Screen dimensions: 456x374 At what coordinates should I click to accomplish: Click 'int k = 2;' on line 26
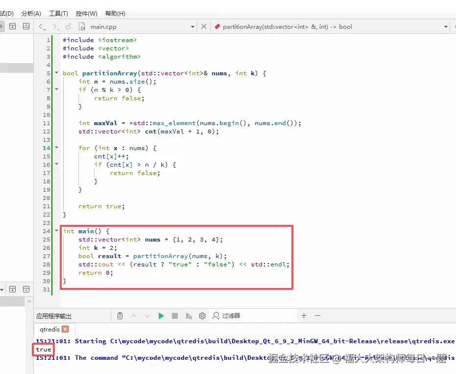(x=97, y=248)
